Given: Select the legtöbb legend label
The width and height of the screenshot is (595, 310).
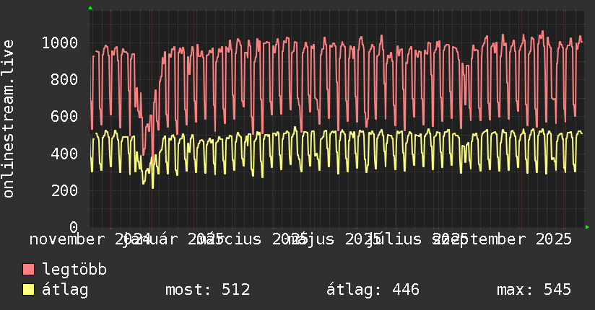Looking at the screenshot, I should [74, 270].
